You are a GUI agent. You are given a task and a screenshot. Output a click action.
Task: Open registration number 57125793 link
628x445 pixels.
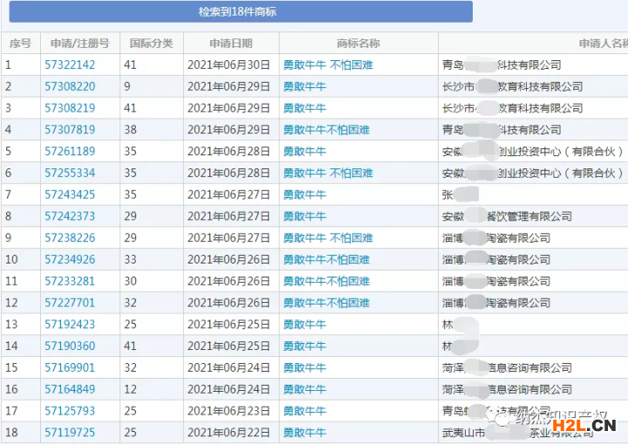click(x=70, y=411)
